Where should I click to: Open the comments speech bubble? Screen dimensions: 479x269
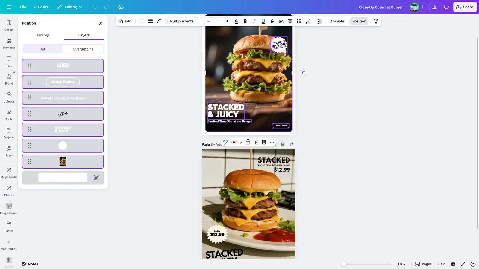click(446, 7)
